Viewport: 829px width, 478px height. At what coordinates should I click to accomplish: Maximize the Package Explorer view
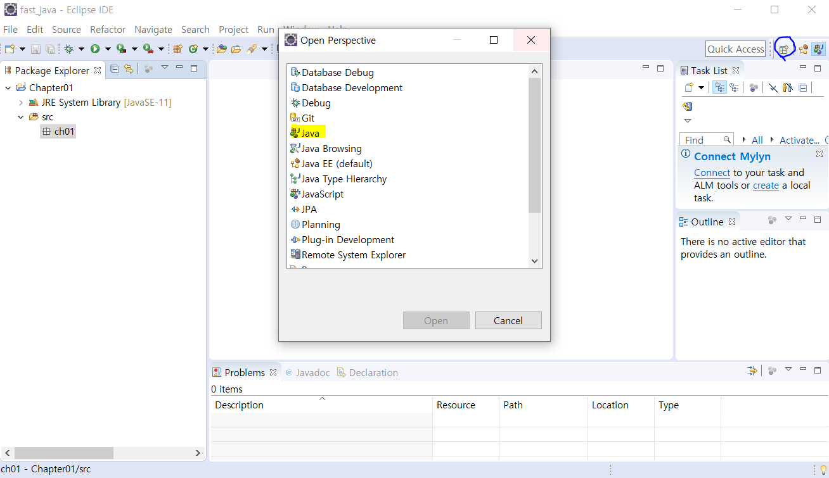point(194,68)
